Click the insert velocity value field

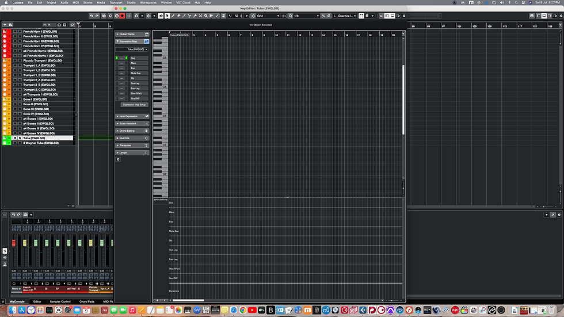point(237,16)
